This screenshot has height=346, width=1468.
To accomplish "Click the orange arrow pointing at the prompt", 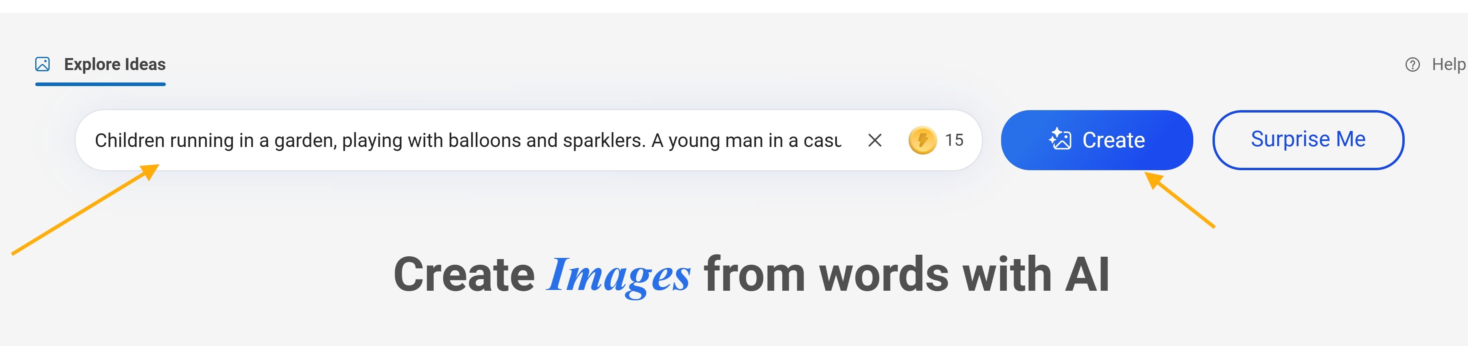I will [85, 209].
